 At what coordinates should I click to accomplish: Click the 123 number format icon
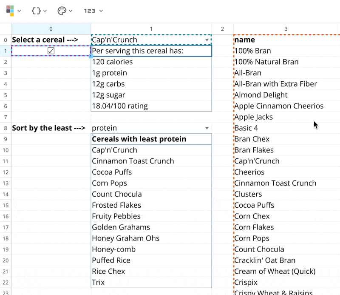click(90, 11)
